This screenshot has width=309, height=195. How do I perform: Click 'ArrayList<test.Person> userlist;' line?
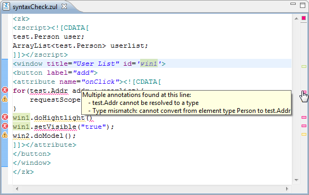[80, 46]
